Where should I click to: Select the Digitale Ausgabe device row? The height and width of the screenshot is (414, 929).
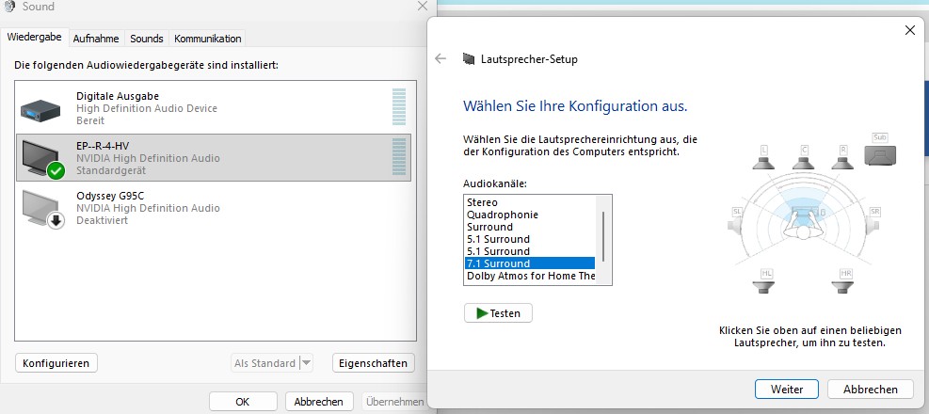click(x=214, y=108)
